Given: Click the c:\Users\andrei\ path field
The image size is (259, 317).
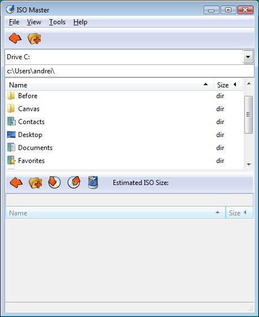Looking at the screenshot, I should coord(129,71).
